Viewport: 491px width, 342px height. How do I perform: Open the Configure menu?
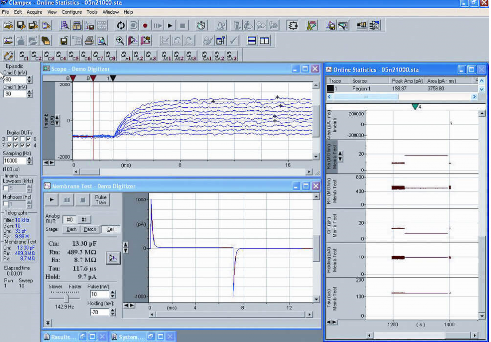coord(72,12)
